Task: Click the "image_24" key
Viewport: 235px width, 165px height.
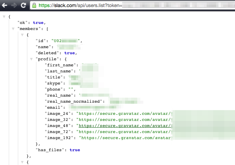Action: click(x=58, y=113)
